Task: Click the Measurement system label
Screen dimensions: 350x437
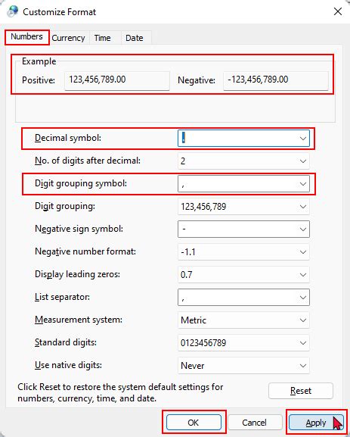Action: 79,320
